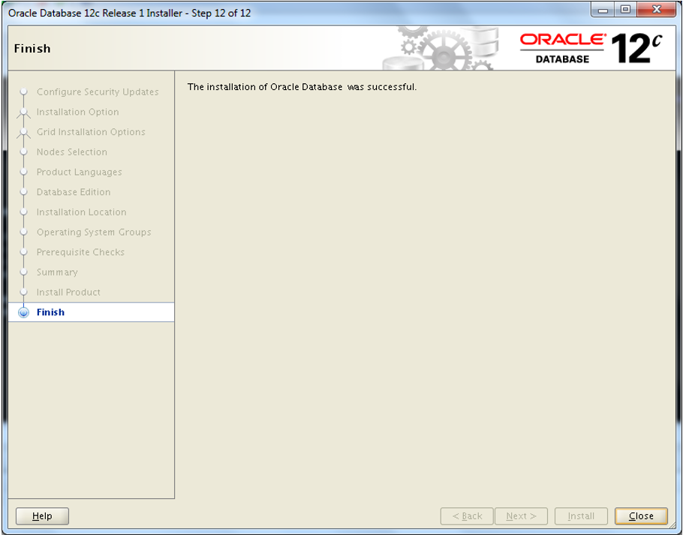Click the Oracle Database 12c logo
This screenshot has width=683, height=535.
coord(591,48)
